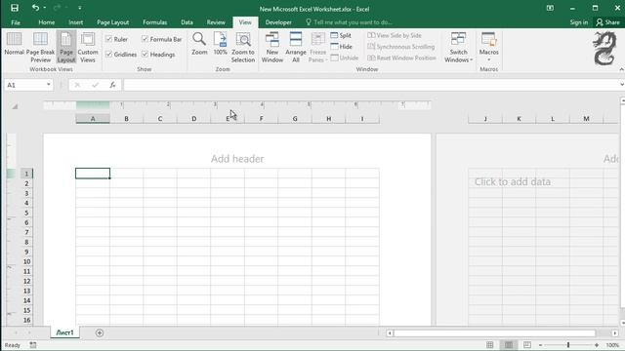The width and height of the screenshot is (625, 351).
Task: Click the Undo arrow icon
Action: coord(35,8)
